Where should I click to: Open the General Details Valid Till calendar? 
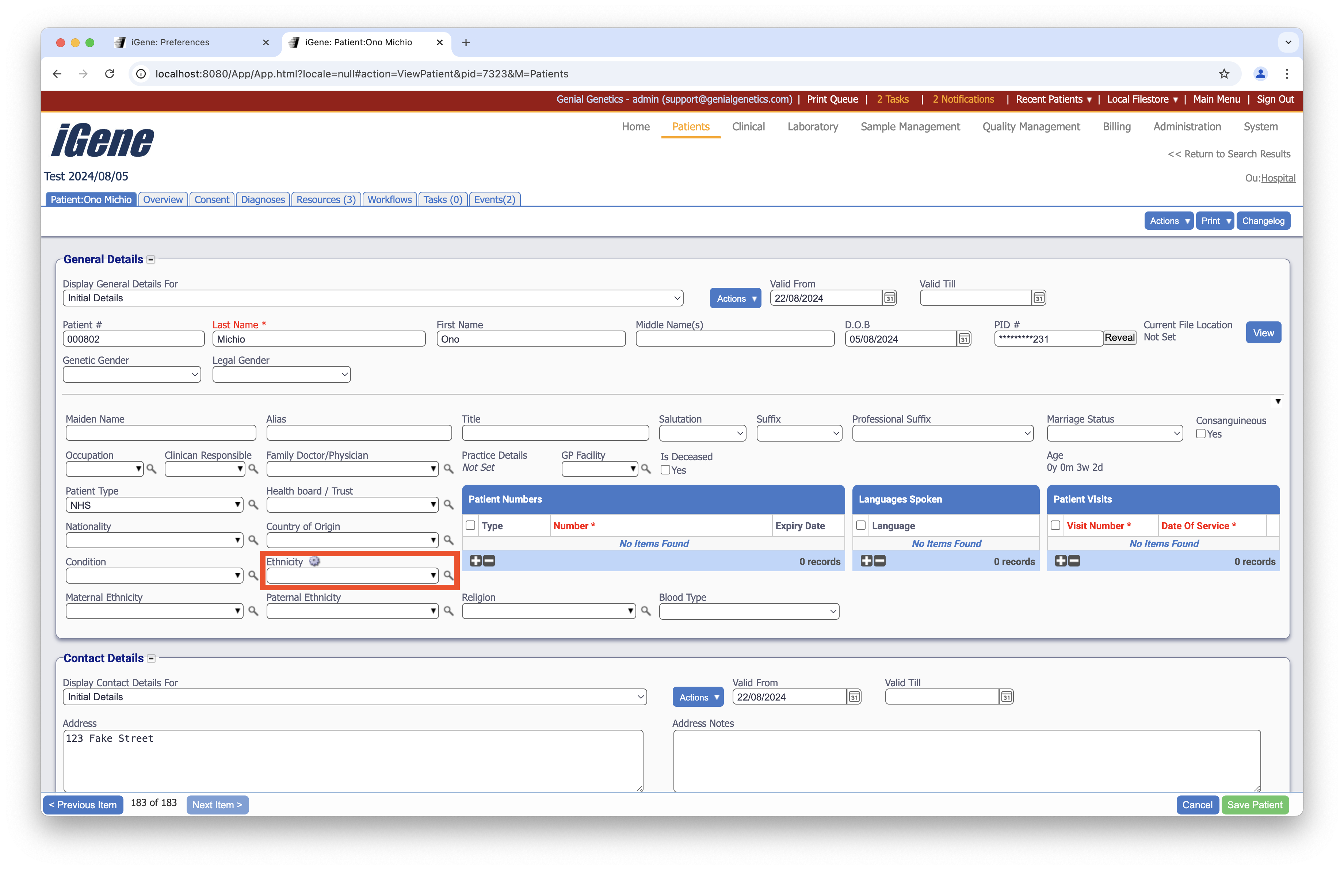[x=1038, y=298]
